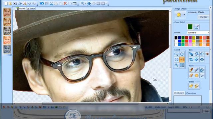Open the Image Effects sun dropdown
213x119 pixels.
[x=184, y=15]
